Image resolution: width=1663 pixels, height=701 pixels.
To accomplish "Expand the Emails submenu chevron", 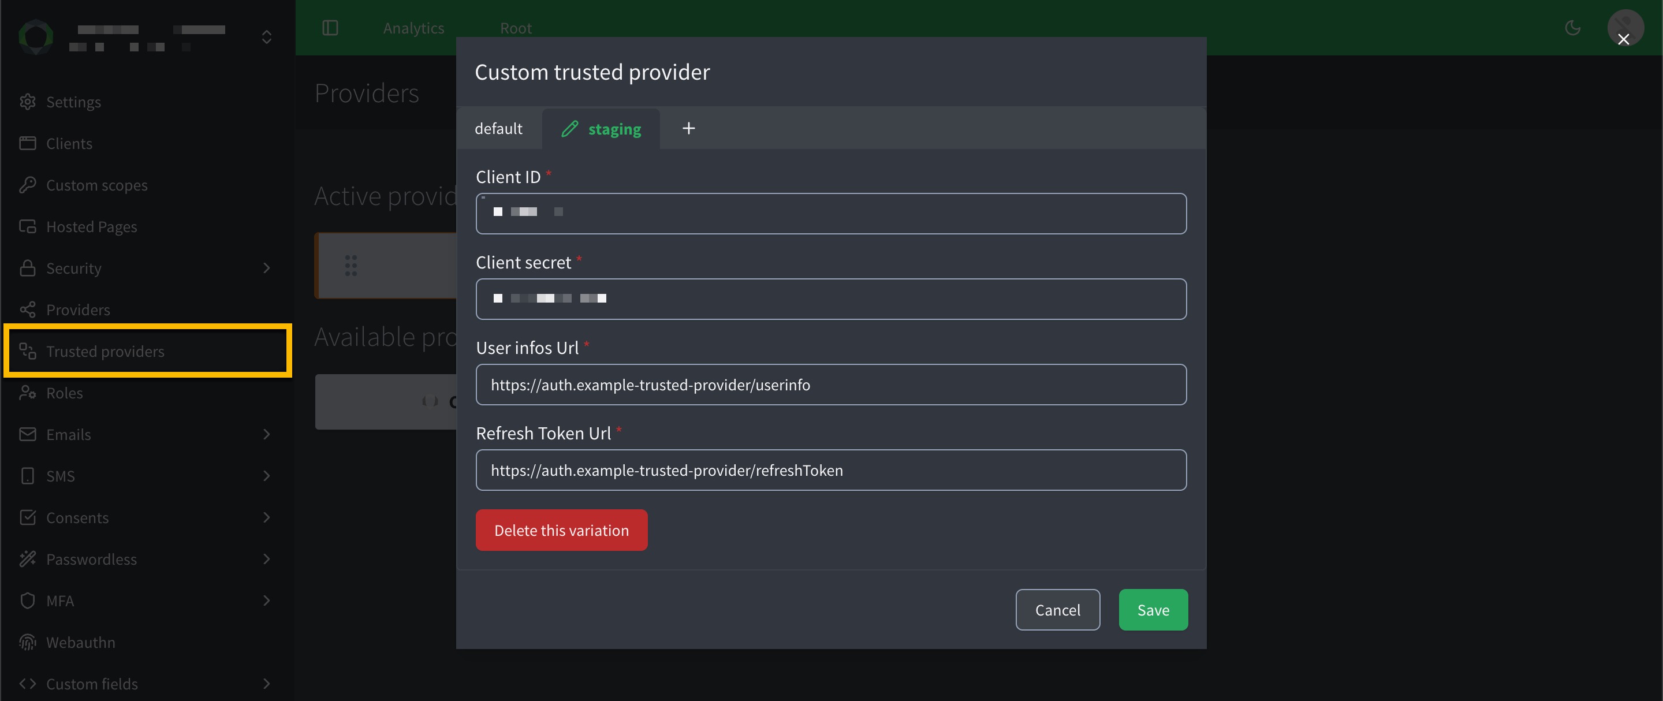I will (266, 434).
